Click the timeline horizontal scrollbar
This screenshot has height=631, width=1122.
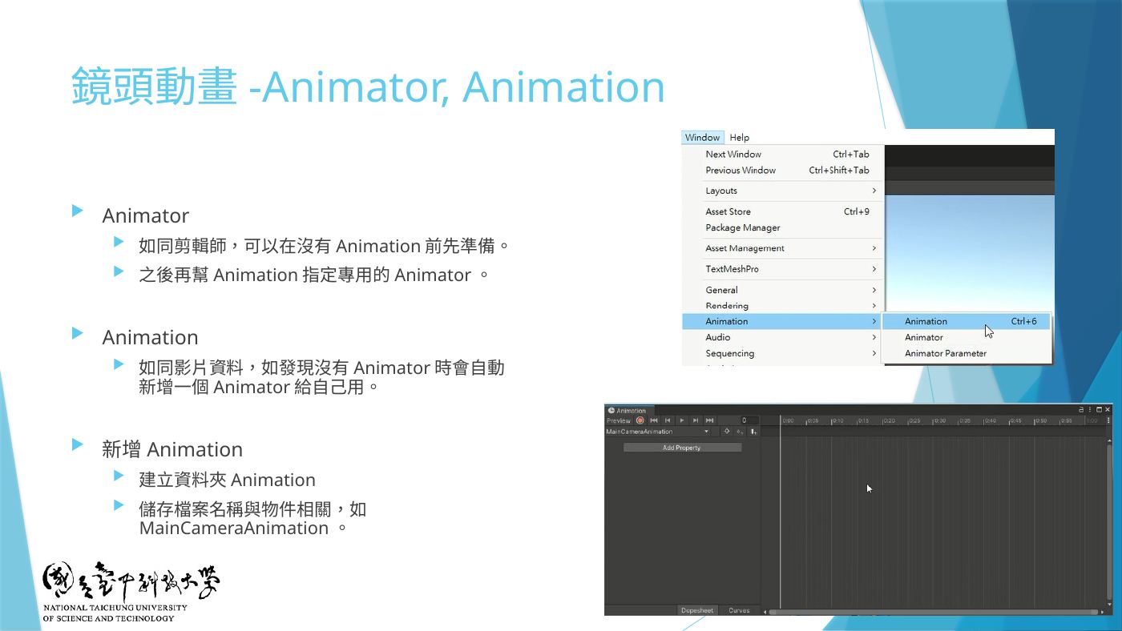pyautogui.click(x=934, y=612)
